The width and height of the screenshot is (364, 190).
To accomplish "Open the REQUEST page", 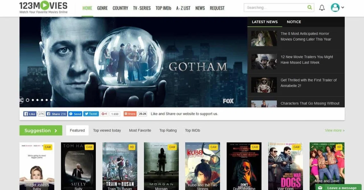I will pyautogui.click(x=217, y=8).
